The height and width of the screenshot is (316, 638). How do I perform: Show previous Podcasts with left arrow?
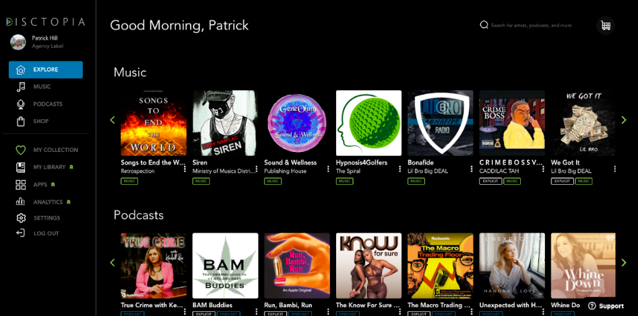click(x=113, y=262)
